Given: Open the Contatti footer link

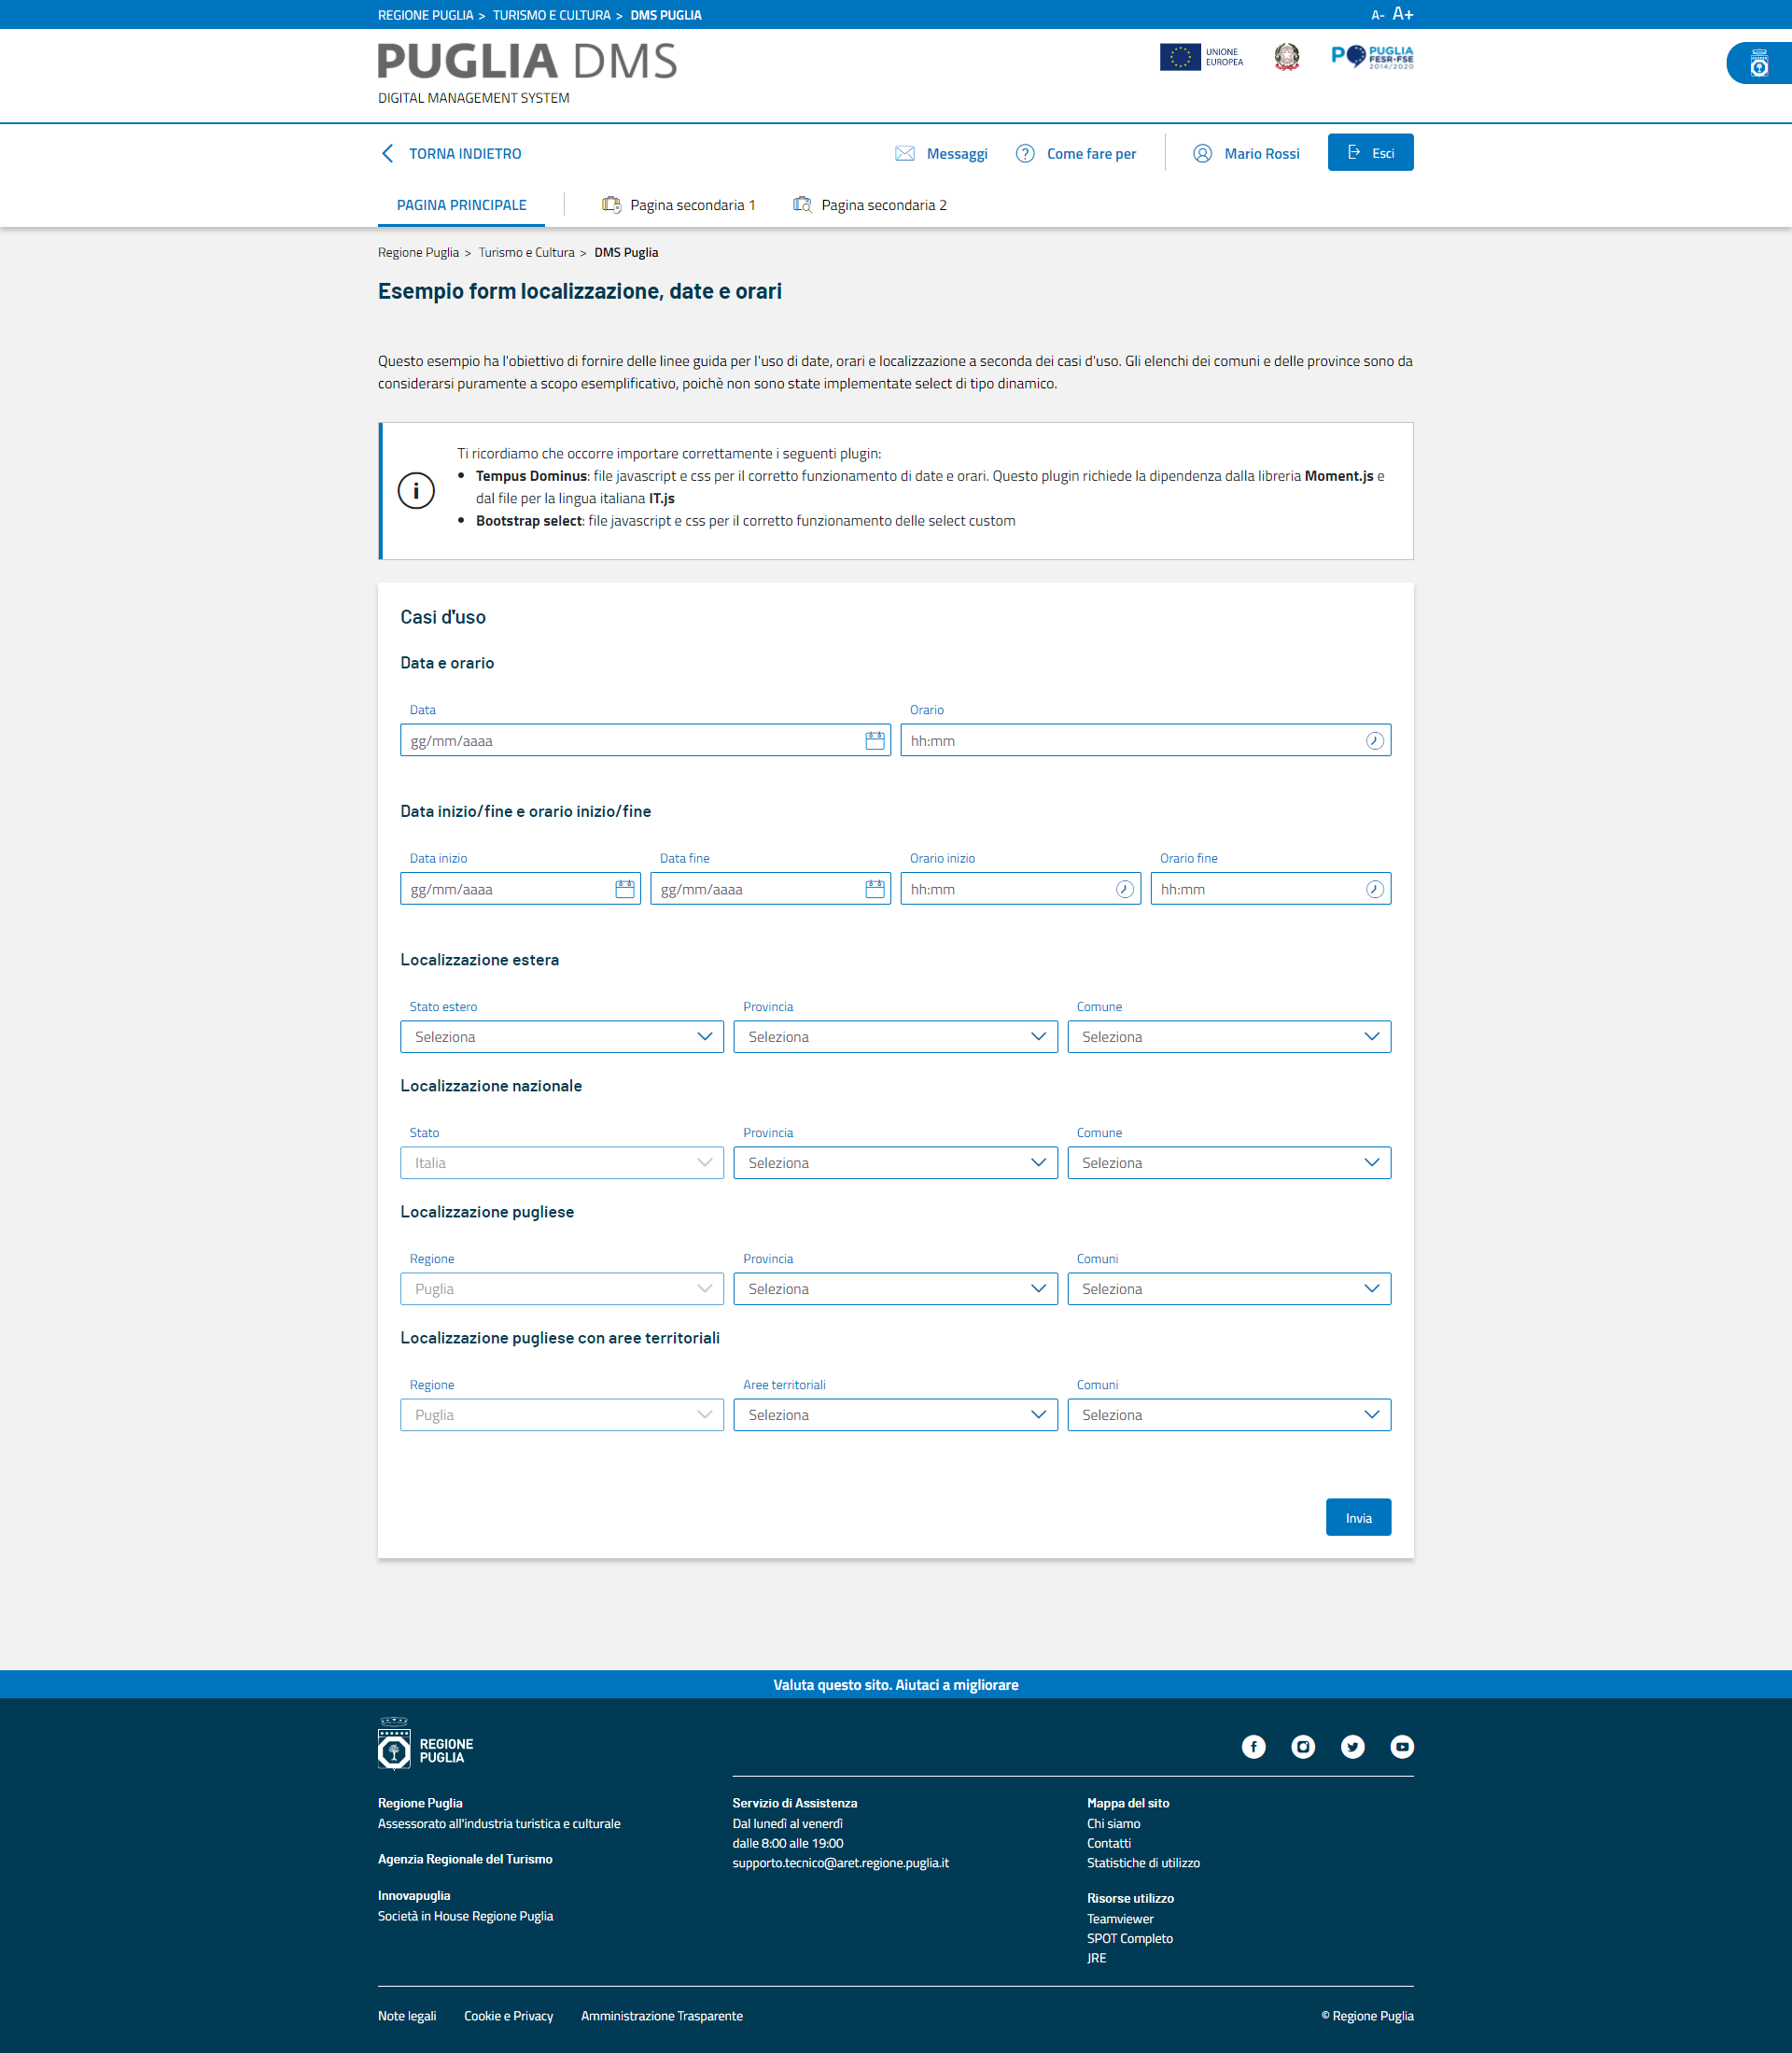Looking at the screenshot, I should (1109, 1843).
